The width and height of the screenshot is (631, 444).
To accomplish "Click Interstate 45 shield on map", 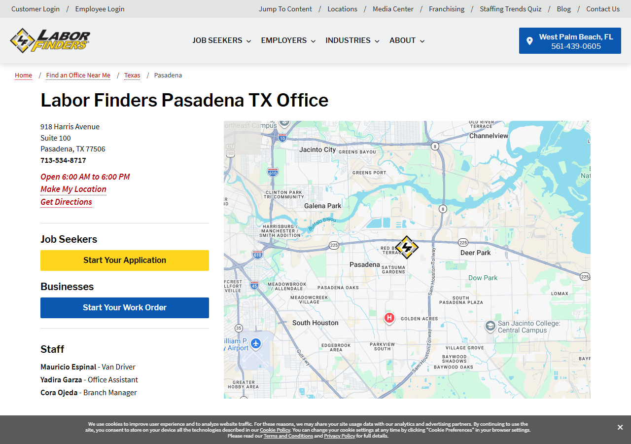I will coord(254,285).
